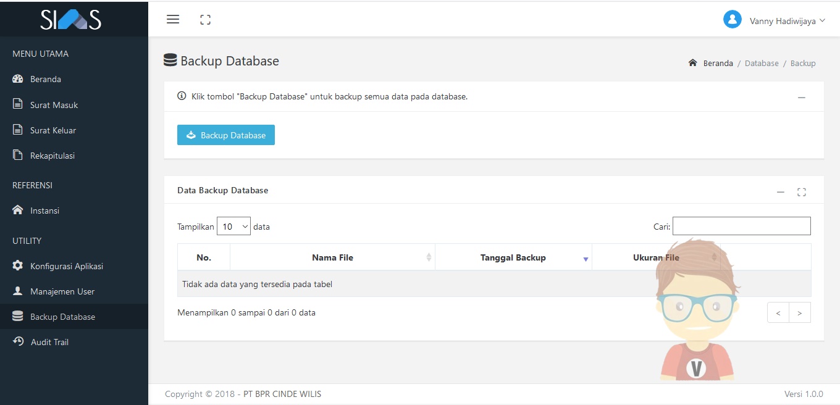Open Konfigurasi Aplikasi in the sidebar
Viewport: 840px width, 405px height.
[66, 266]
